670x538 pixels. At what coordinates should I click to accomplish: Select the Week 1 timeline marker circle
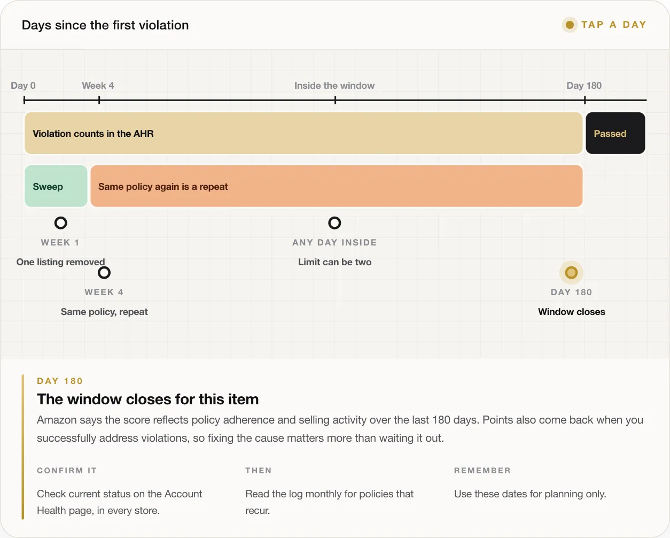tap(61, 223)
